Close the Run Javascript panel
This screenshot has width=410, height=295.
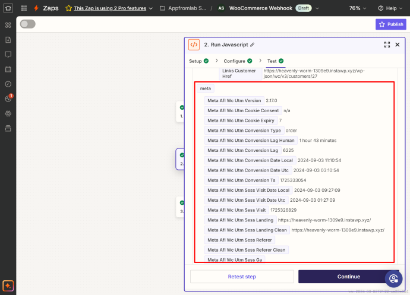398,45
